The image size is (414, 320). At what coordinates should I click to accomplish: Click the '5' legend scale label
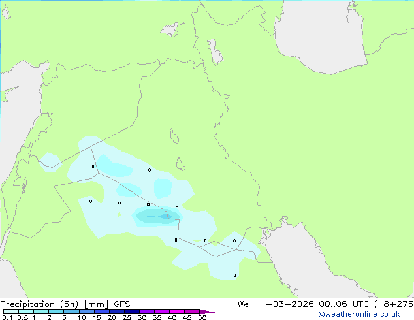click(64, 317)
